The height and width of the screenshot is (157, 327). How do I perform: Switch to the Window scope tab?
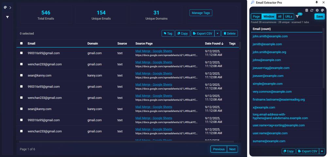[x=269, y=16]
